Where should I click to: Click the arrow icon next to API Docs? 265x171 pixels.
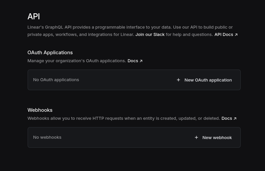[x=236, y=35]
